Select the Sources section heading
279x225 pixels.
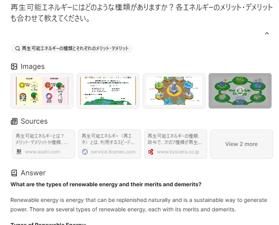point(34,121)
